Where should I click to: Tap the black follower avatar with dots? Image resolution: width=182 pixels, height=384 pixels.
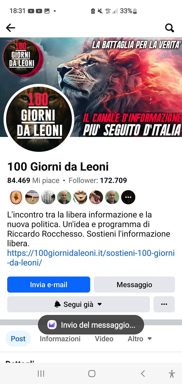point(128,197)
